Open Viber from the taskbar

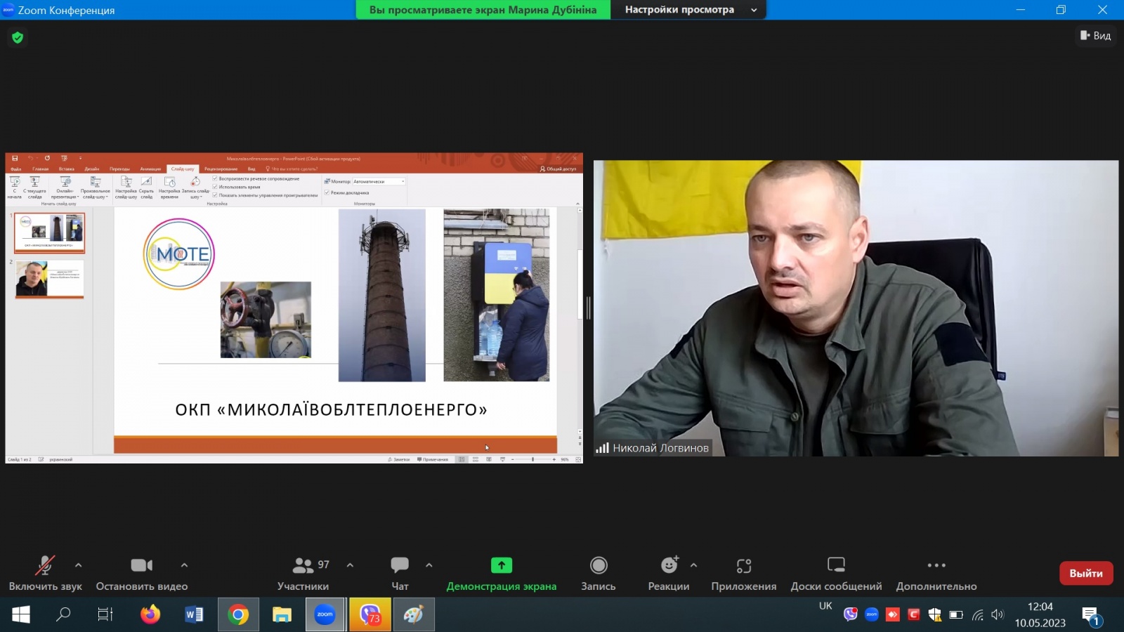(370, 615)
